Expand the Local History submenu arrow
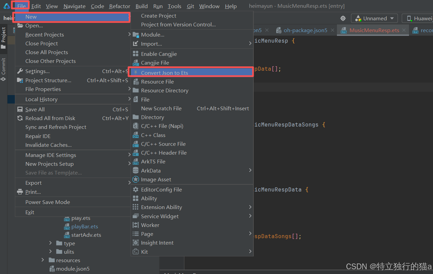Viewport: 433px width, 274px height. pos(129,99)
